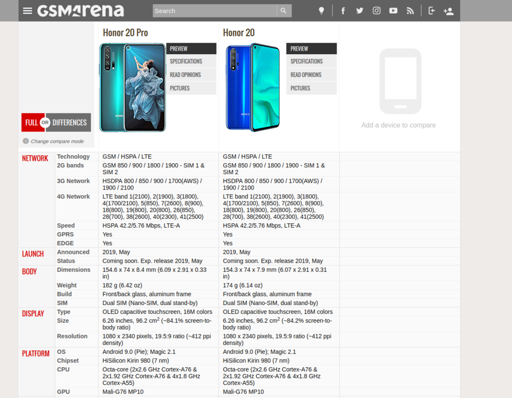Screen dimensions: 512x398
Task: Click Honor 20 weight 174 g value
Action: click(242, 285)
